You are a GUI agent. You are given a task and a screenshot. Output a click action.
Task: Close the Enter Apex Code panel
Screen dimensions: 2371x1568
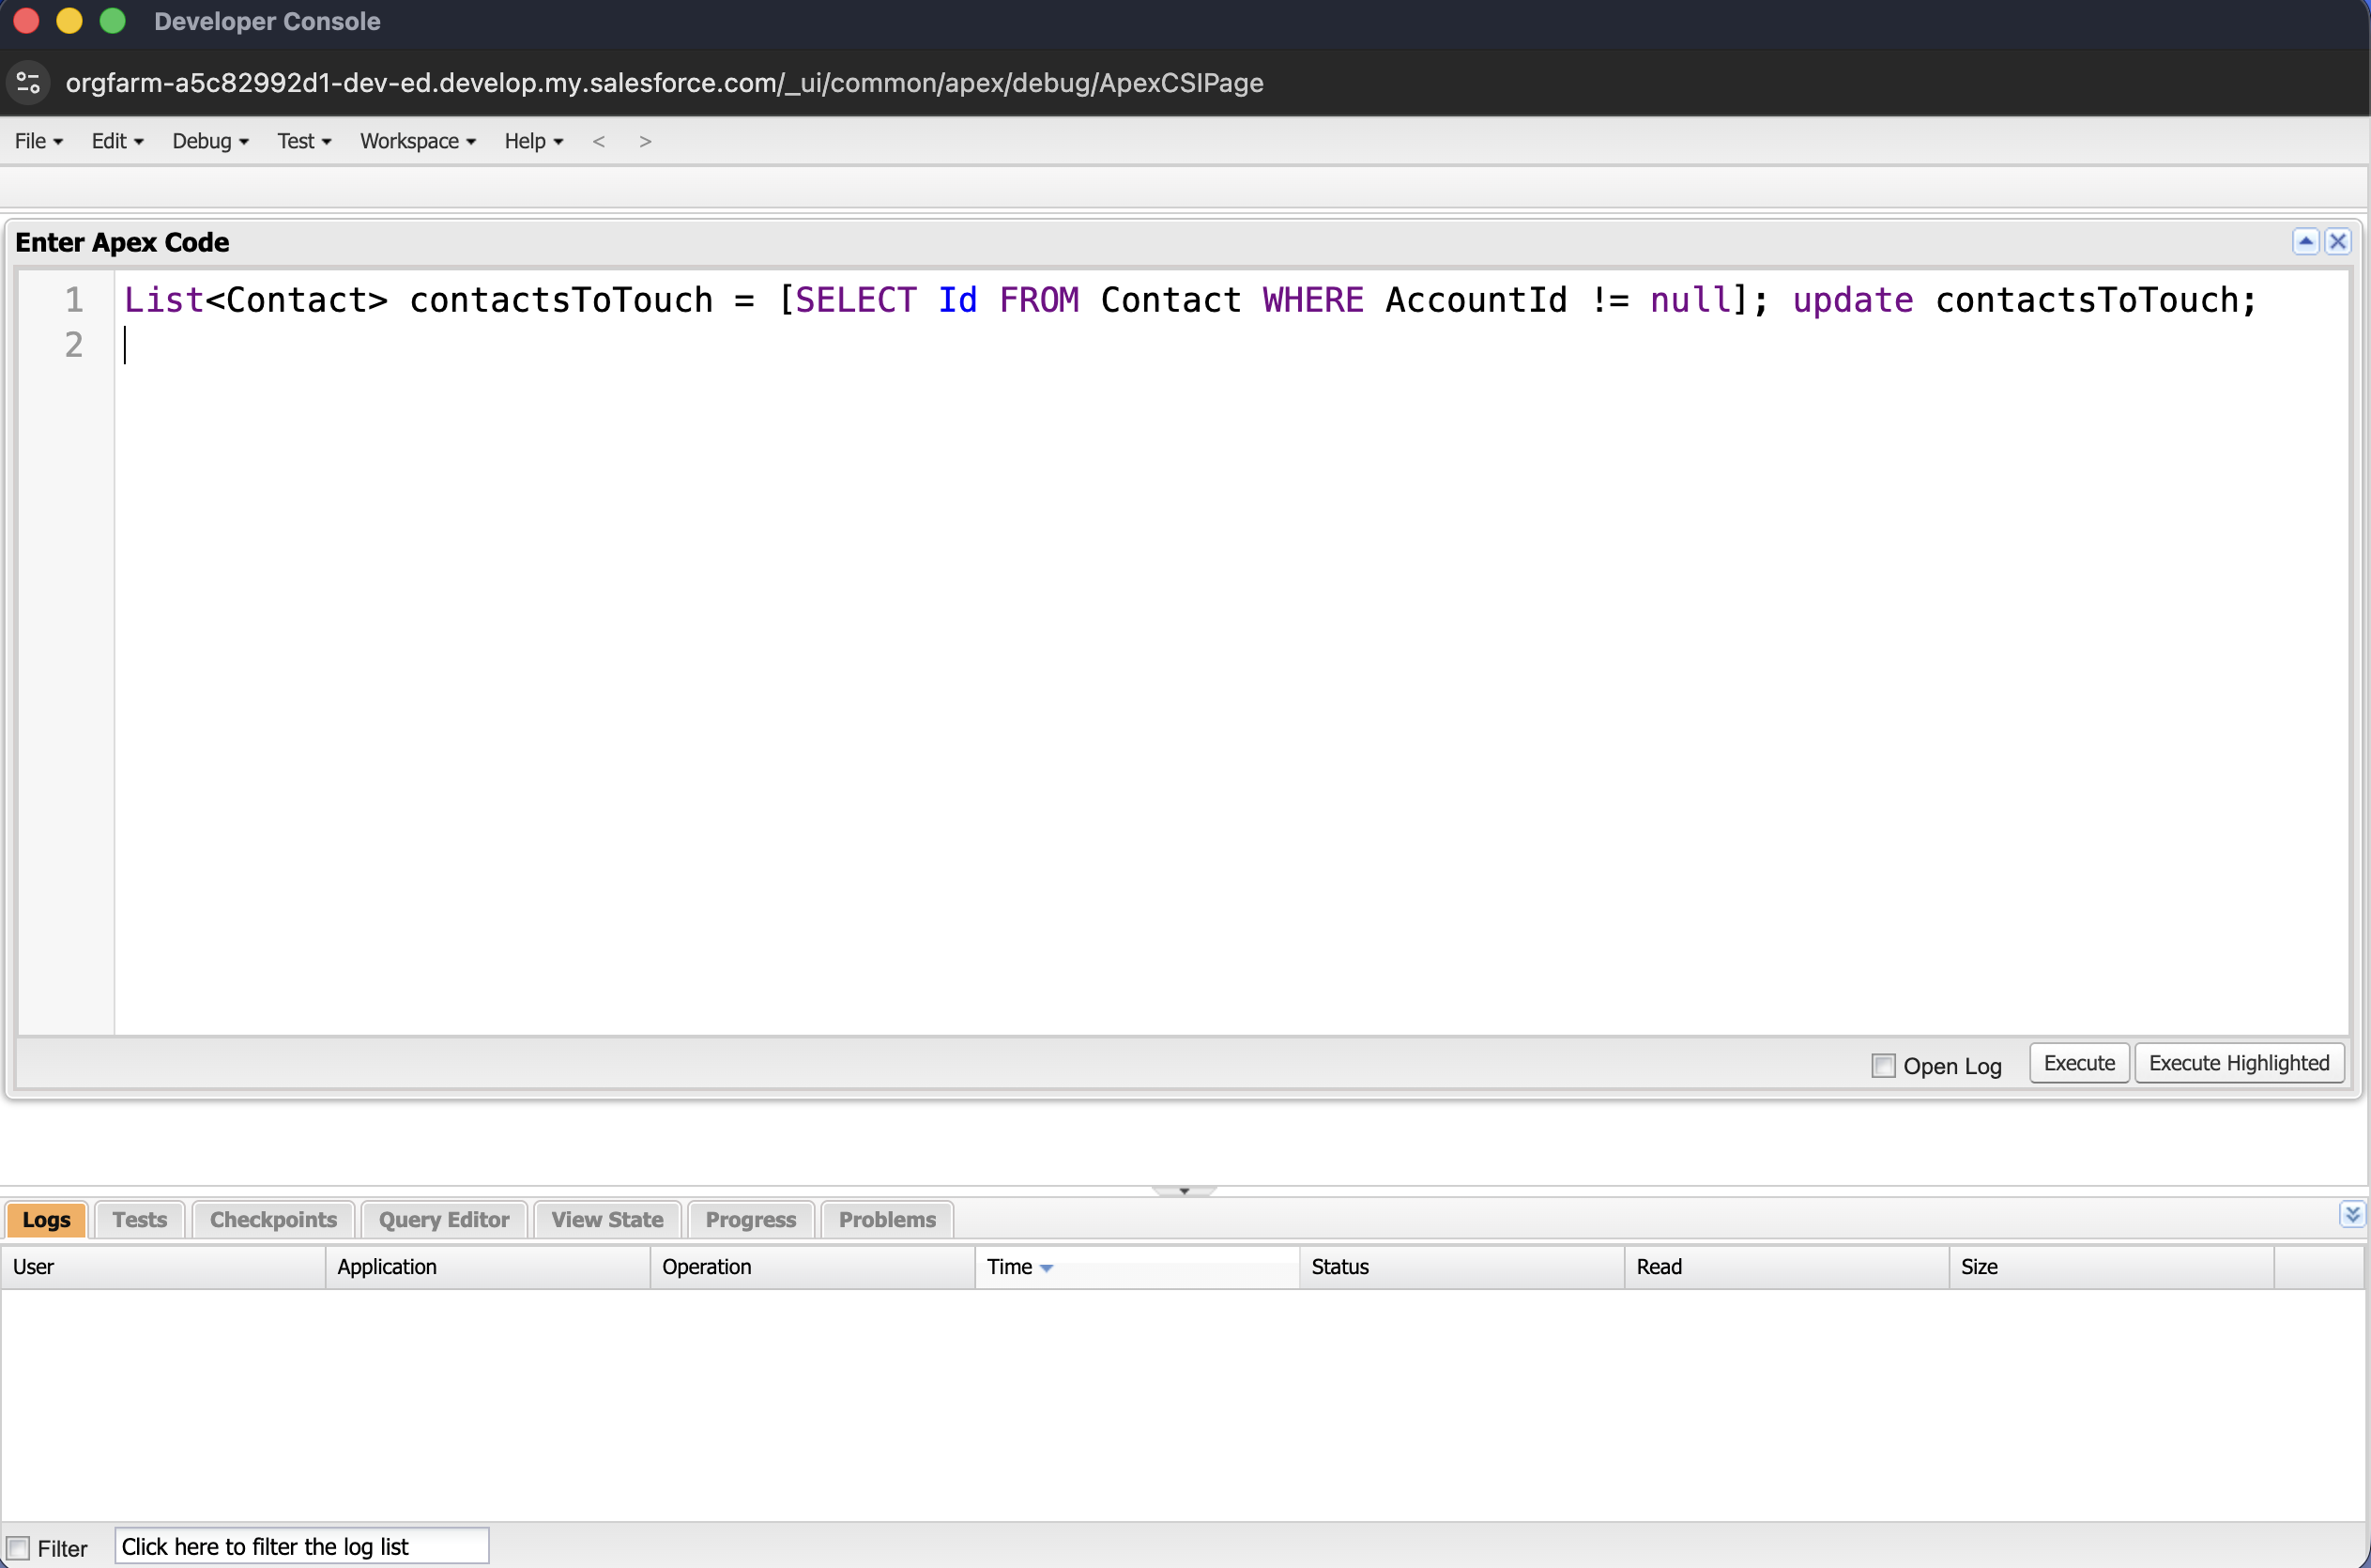[x=2338, y=242]
